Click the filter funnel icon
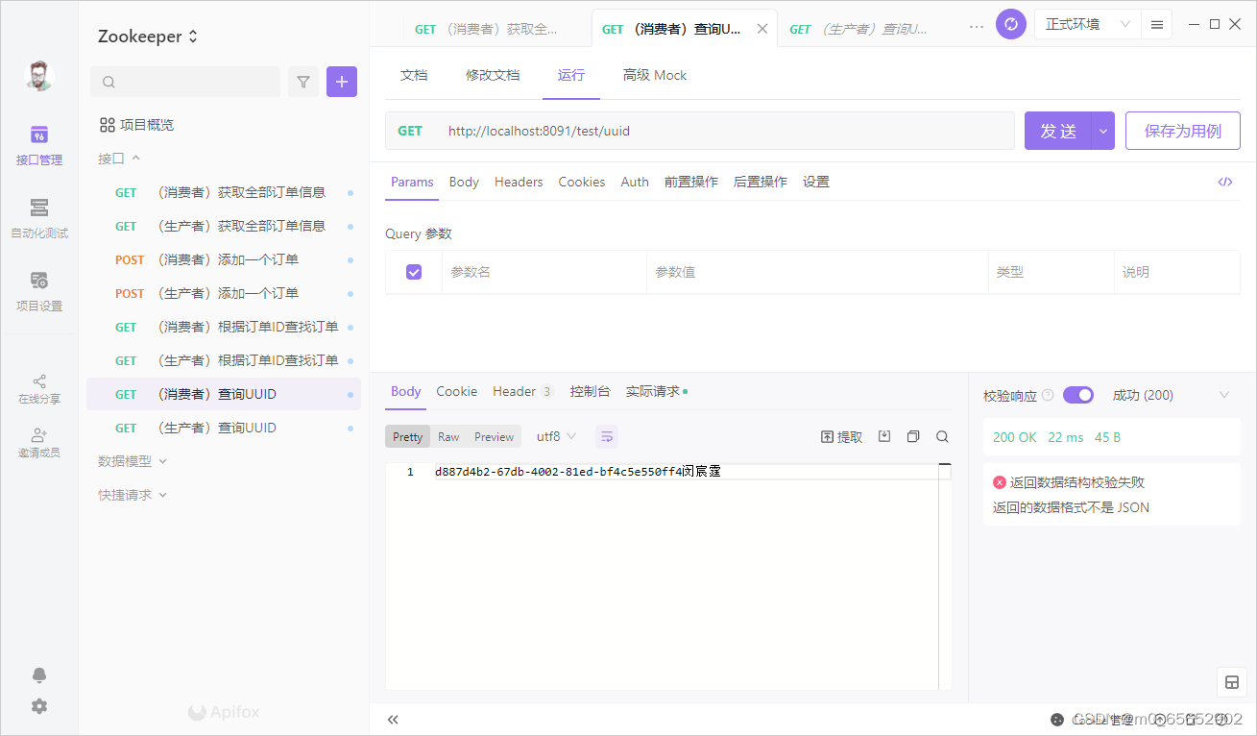The image size is (1257, 736). tap(303, 82)
